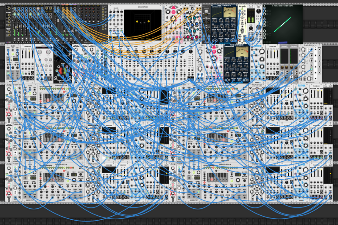Adjust the CRASH drum module's top knob
The height and width of the screenshot is (225, 338).
(x=175, y=51)
